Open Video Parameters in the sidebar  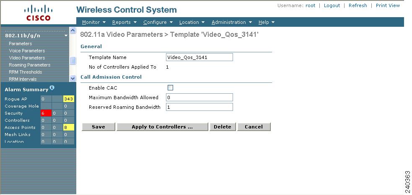click(27, 58)
